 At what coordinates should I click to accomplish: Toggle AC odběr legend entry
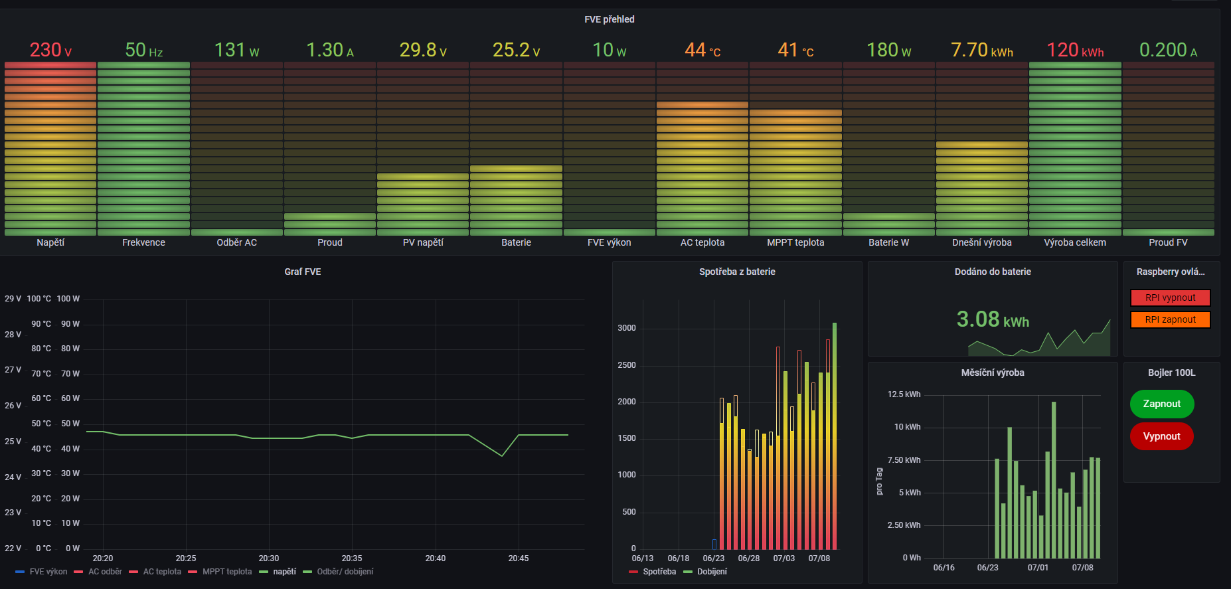[x=105, y=572]
